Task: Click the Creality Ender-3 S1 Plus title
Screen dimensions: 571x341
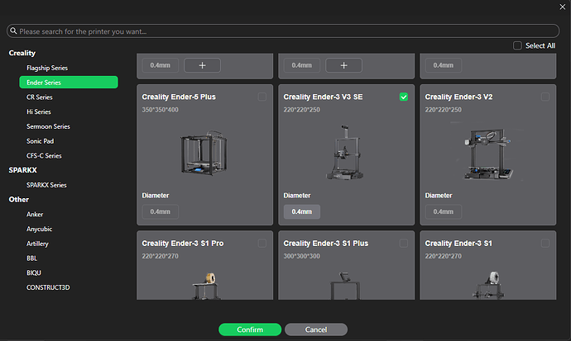Action: coord(326,244)
